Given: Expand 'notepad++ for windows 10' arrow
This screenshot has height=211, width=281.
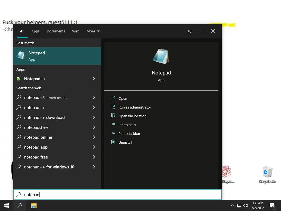Looking at the screenshot, I should [x=94, y=167].
